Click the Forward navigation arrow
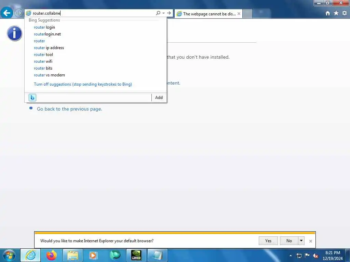350x262 pixels. [x=18, y=13]
